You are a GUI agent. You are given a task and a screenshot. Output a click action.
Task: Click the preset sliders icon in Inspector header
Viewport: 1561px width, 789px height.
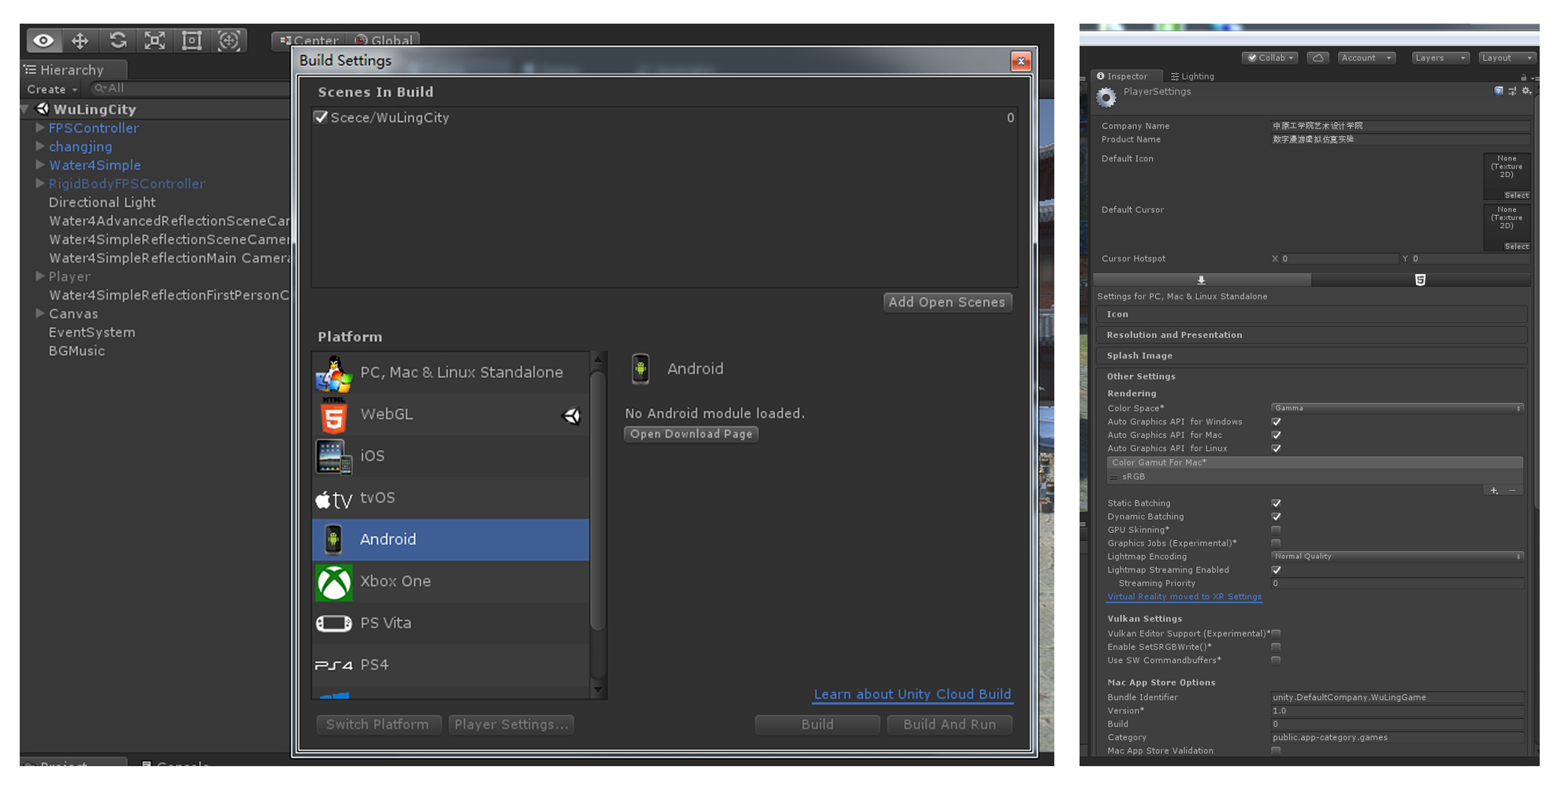(1512, 91)
